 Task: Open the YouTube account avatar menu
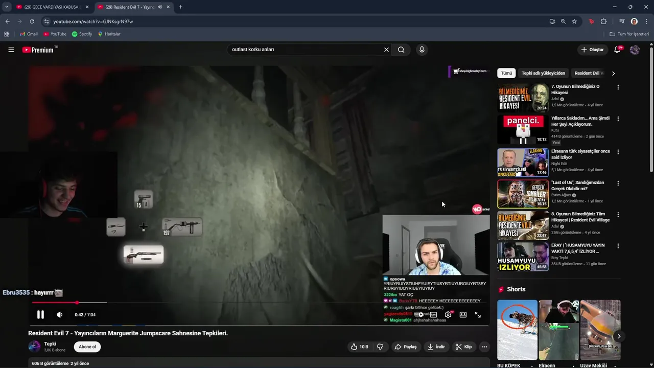tap(635, 50)
